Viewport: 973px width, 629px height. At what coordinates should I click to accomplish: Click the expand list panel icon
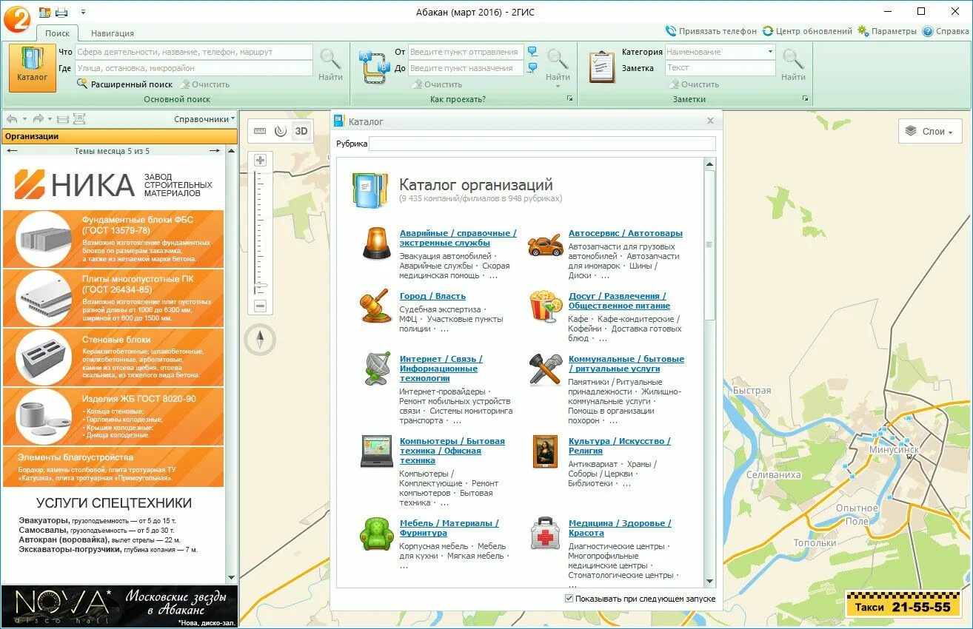79,118
